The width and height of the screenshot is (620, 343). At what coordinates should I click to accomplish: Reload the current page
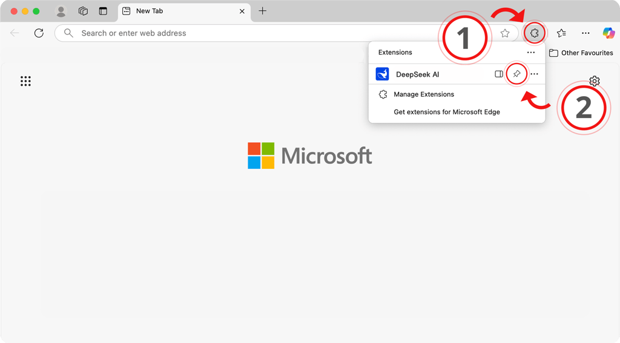point(39,33)
